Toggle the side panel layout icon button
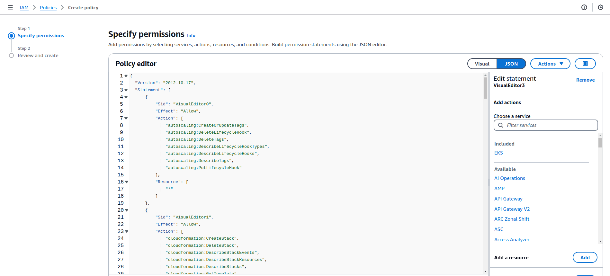 coord(585,64)
